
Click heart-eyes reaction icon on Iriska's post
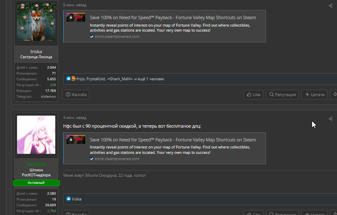tap(73, 79)
